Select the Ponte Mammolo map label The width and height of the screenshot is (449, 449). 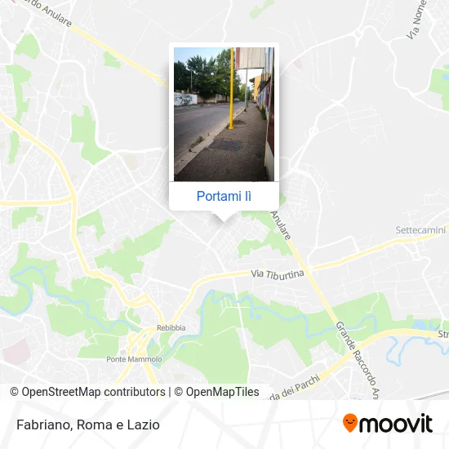point(134,359)
